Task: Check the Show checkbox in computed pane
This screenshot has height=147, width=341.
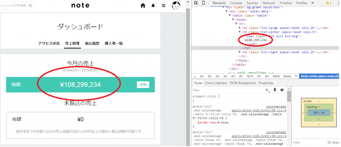Action: pyautogui.click(x=329, y=142)
